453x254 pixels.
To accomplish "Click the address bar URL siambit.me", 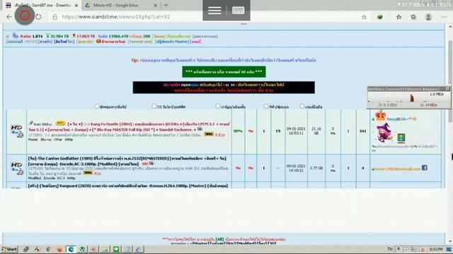I will pyautogui.click(x=116, y=17).
